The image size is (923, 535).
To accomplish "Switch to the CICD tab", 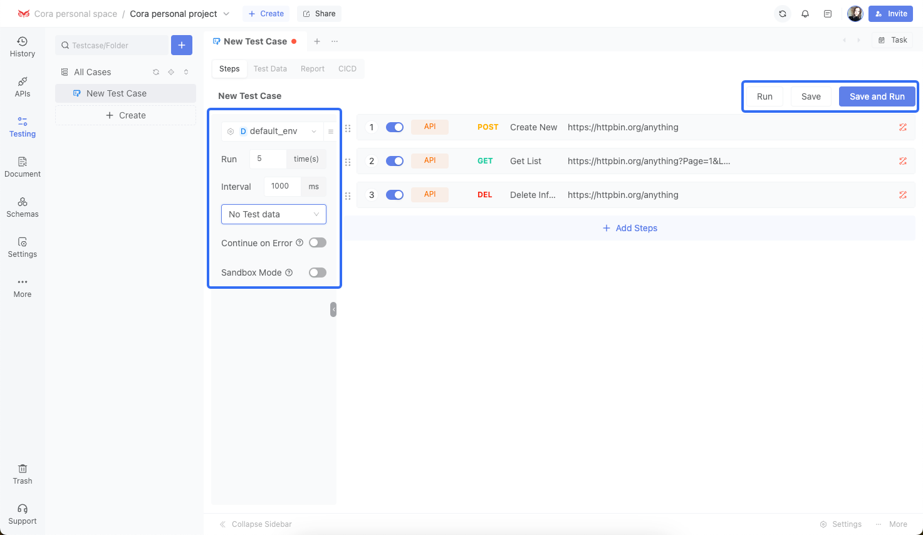I will [347, 69].
